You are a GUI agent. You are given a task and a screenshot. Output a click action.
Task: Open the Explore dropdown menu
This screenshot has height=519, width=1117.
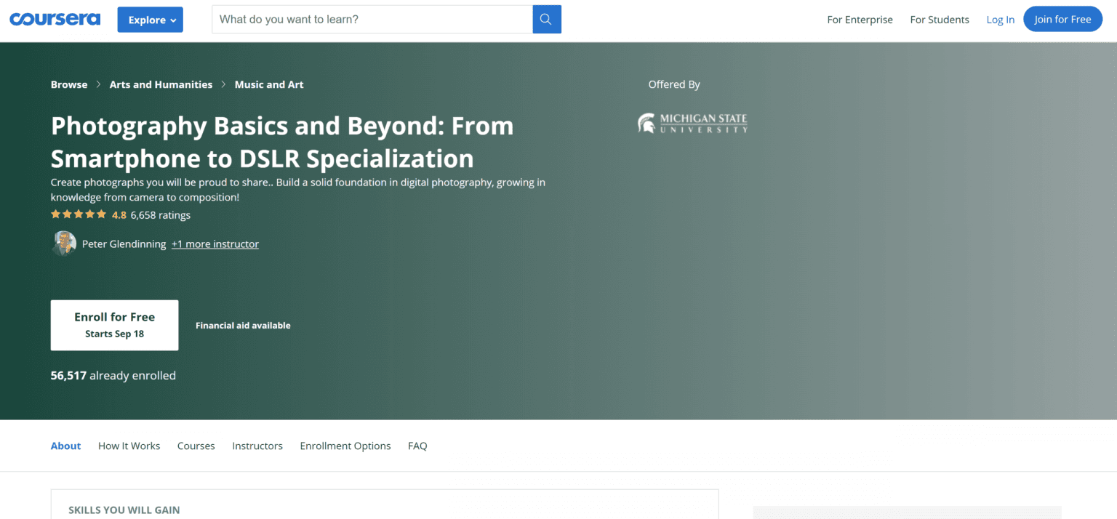151,20
